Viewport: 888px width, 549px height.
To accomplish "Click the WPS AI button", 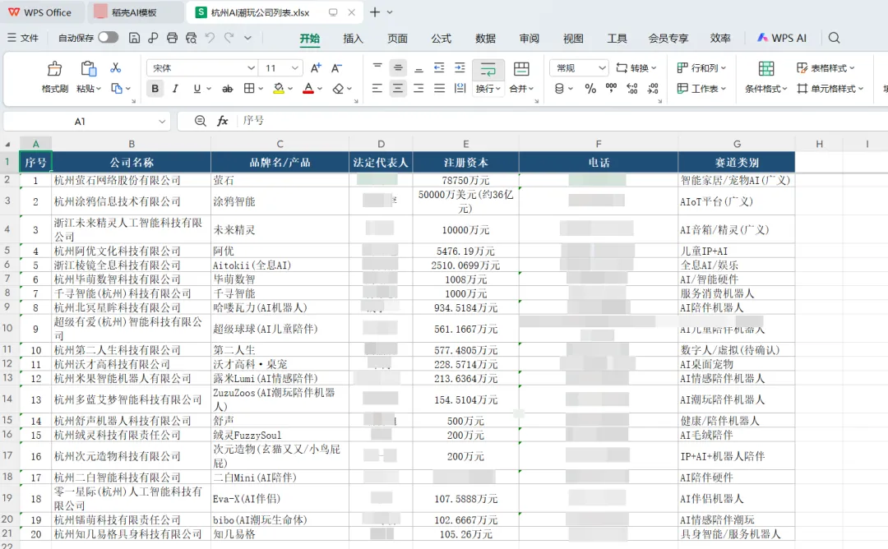I will 782,38.
